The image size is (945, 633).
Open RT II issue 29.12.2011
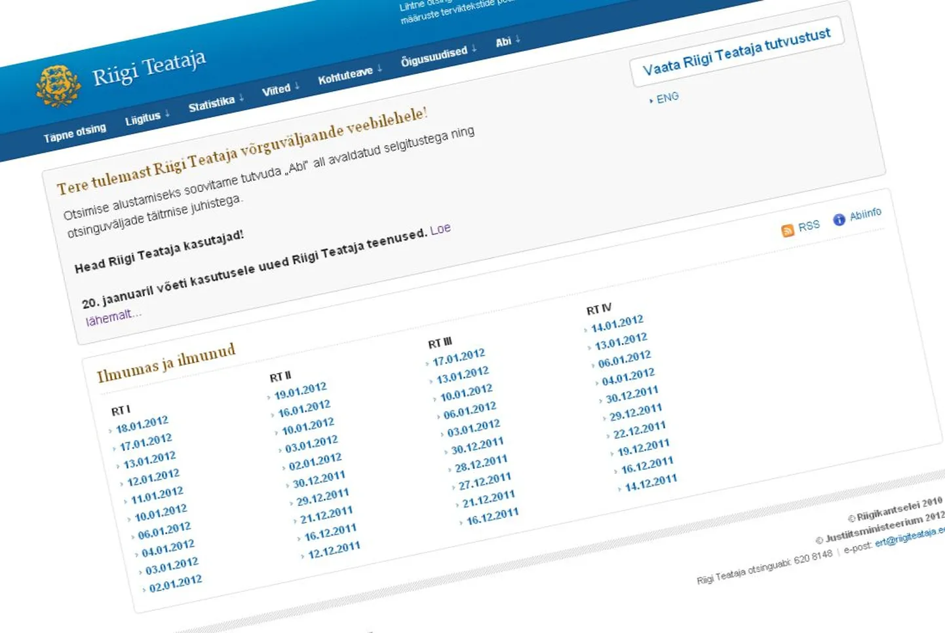pos(323,497)
